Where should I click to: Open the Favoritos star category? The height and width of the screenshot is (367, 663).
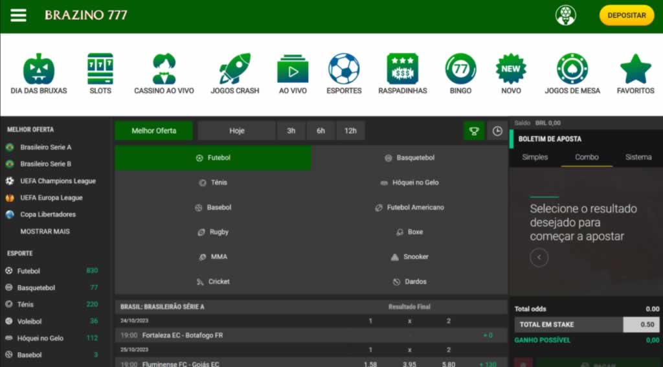[x=636, y=74]
